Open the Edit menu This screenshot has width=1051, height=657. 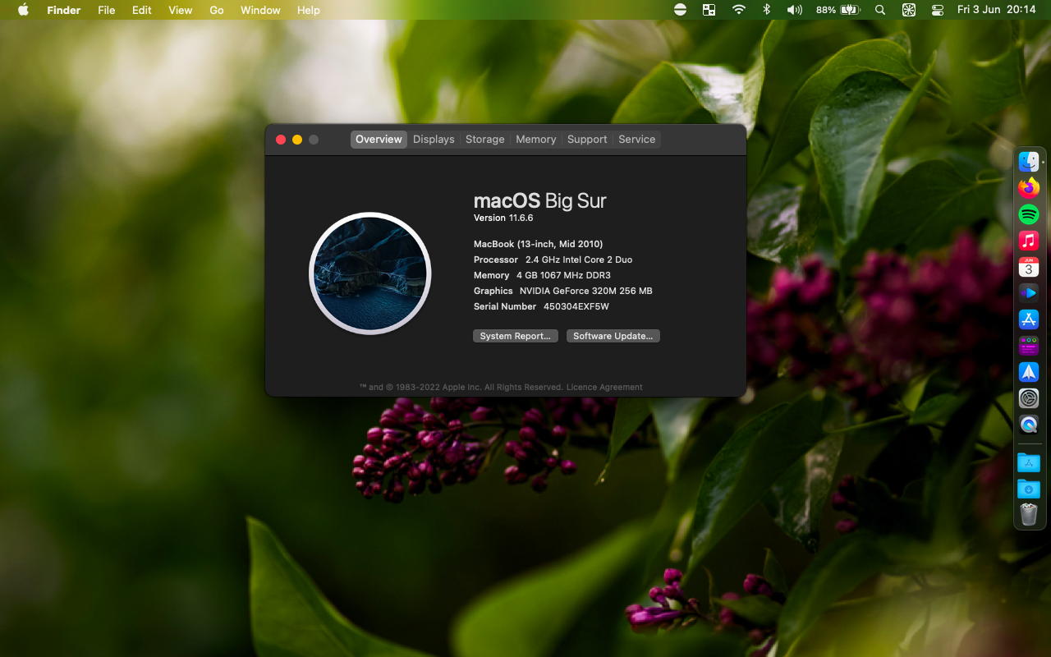[x=142, y=10]
